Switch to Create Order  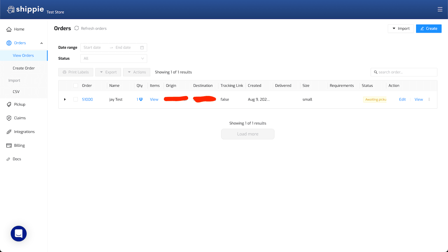[x=24, y=68]
